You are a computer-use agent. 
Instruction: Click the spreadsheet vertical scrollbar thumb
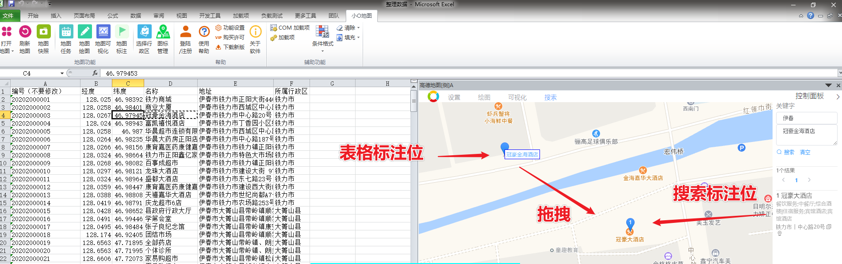pos(413,100)
